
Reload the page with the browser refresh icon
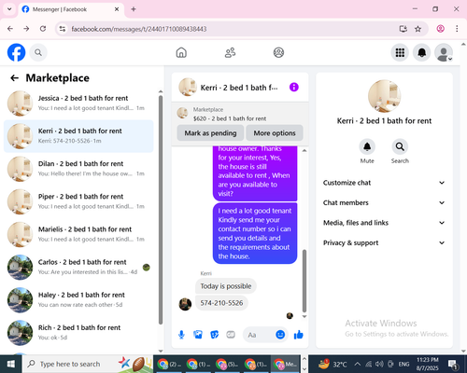pyautogui.click(x=43, y=29)
